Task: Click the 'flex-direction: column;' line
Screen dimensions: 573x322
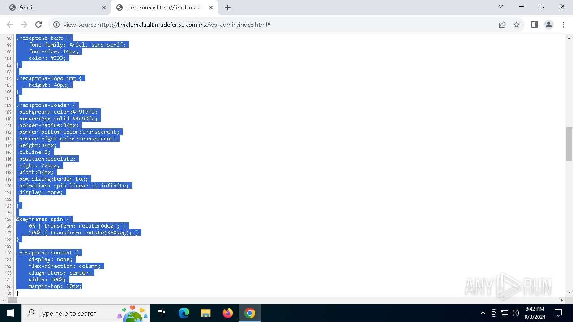Action: (64, 266)
